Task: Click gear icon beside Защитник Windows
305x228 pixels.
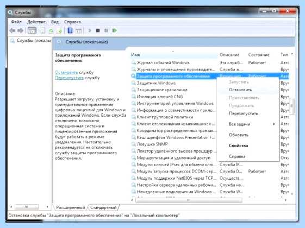Action: pyautogui.click(x=133, y=83)
